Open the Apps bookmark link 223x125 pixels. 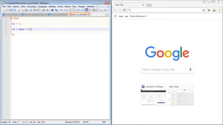point(121,16)
